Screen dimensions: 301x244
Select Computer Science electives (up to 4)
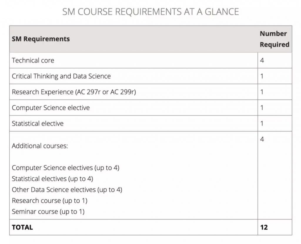coord(66,168)
